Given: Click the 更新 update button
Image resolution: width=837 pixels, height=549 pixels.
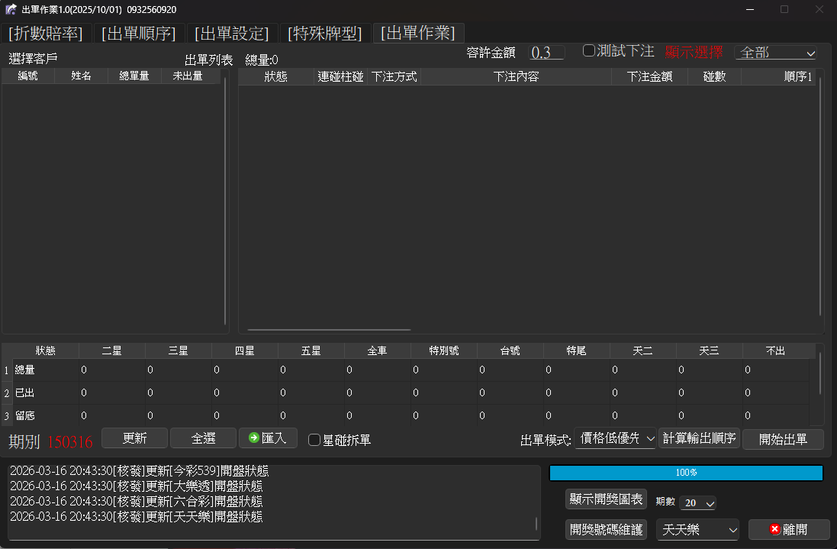Looking at the screenshot, I should (134, 438).
